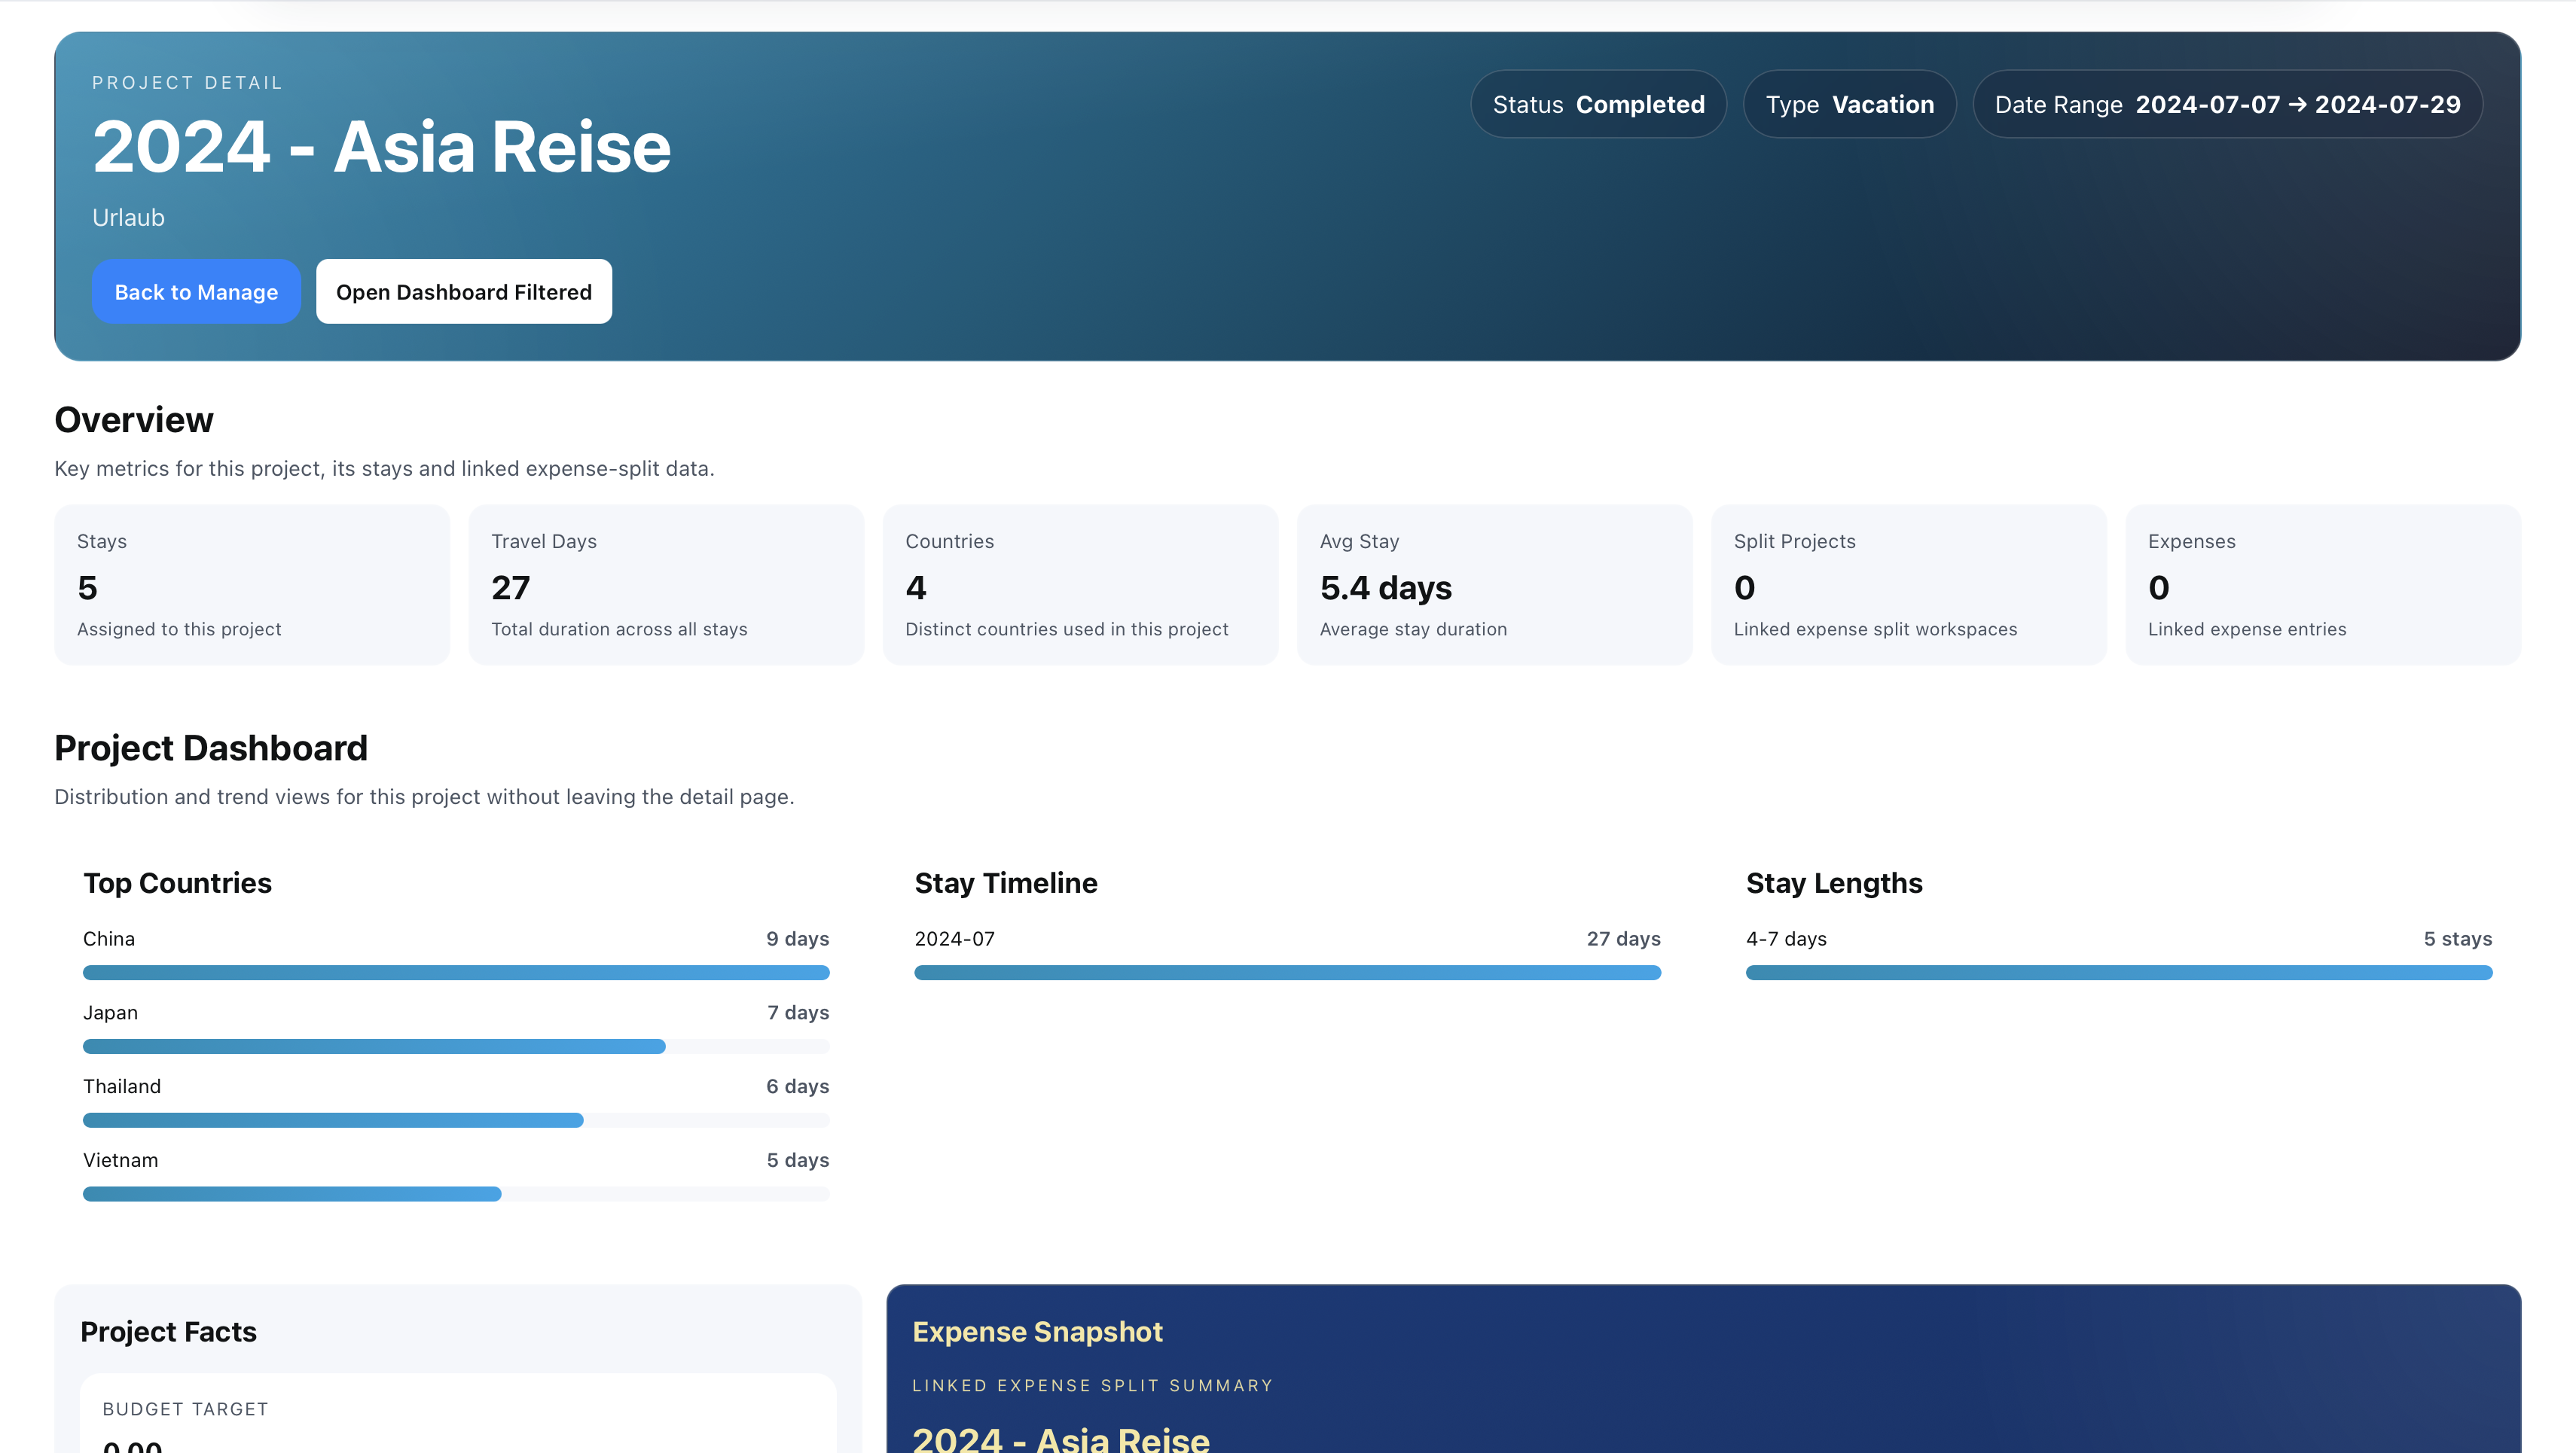Click the Status Completed badge
This screenshot has width=2576, height=1453.
[x=1597, y=104]
